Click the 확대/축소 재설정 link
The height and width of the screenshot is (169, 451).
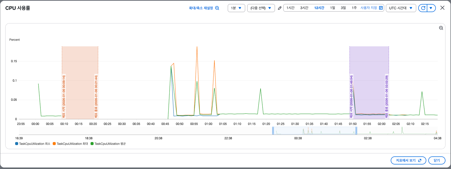[201, 8]
